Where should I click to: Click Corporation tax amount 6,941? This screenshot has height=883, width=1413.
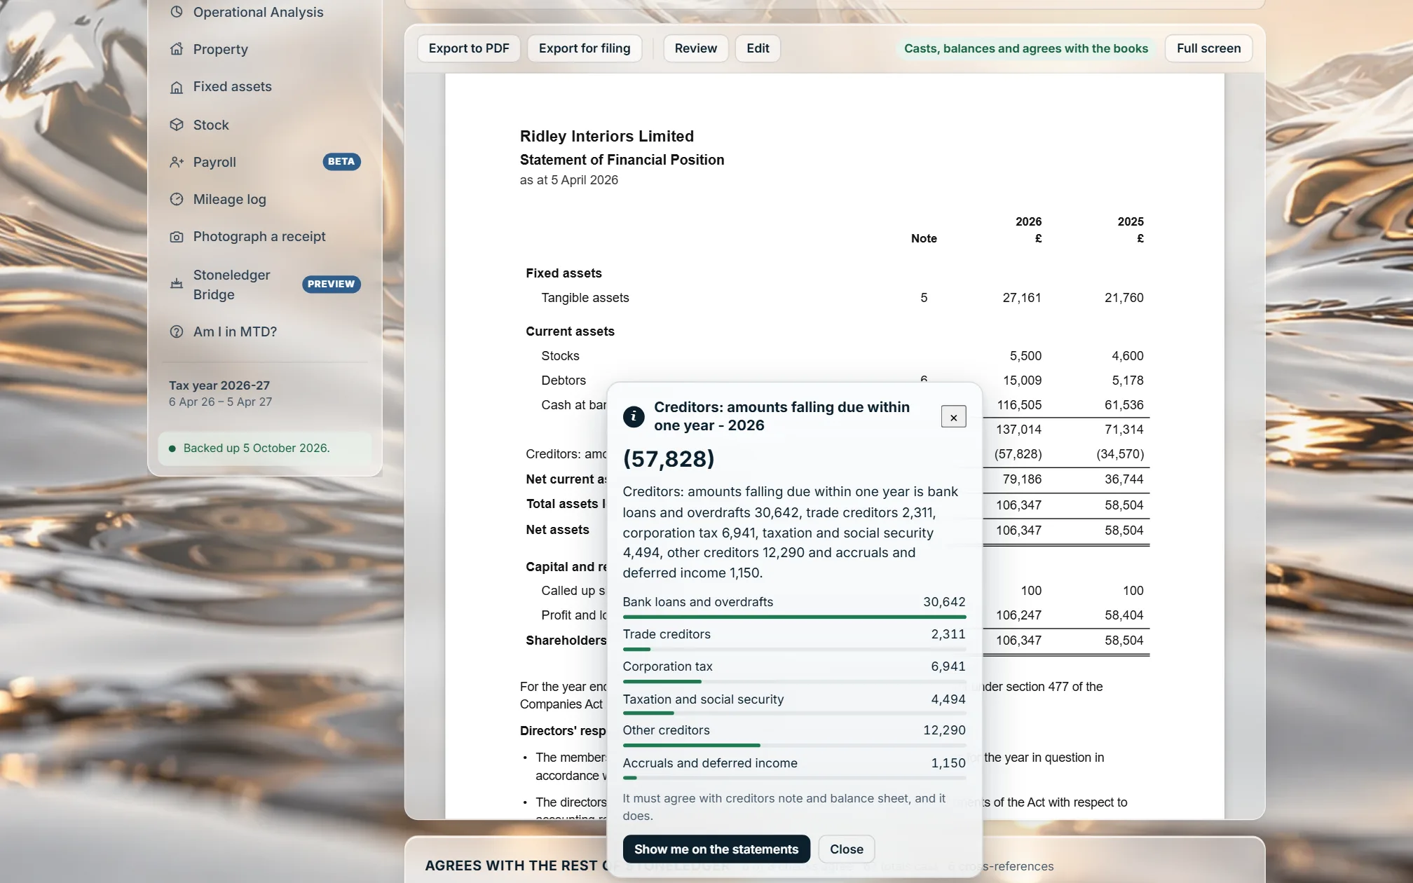(948, 666)
